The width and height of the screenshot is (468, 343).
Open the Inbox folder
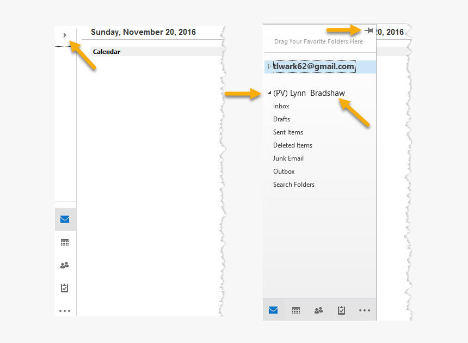[x=281, y=106]
